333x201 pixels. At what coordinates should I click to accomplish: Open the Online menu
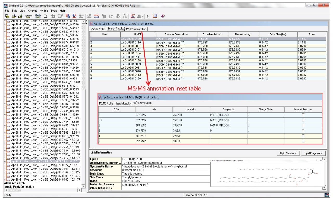[44, 11]
